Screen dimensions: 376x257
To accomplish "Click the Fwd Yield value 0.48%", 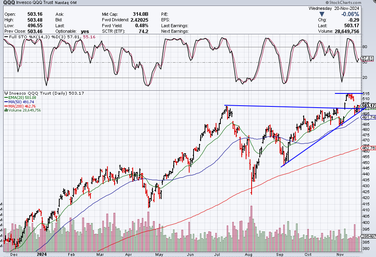I will pyautogui.click(x=142, y=26).
